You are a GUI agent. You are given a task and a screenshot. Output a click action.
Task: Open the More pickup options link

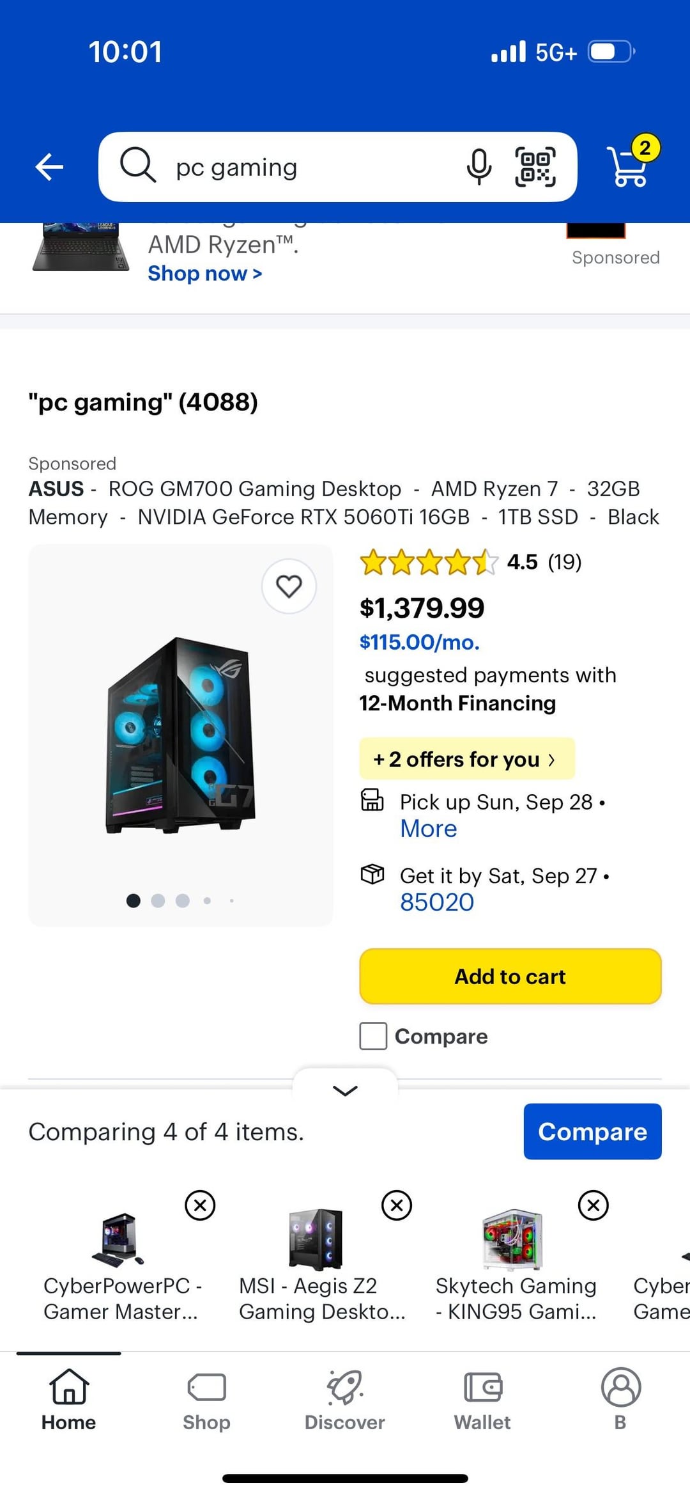[429, 829]
